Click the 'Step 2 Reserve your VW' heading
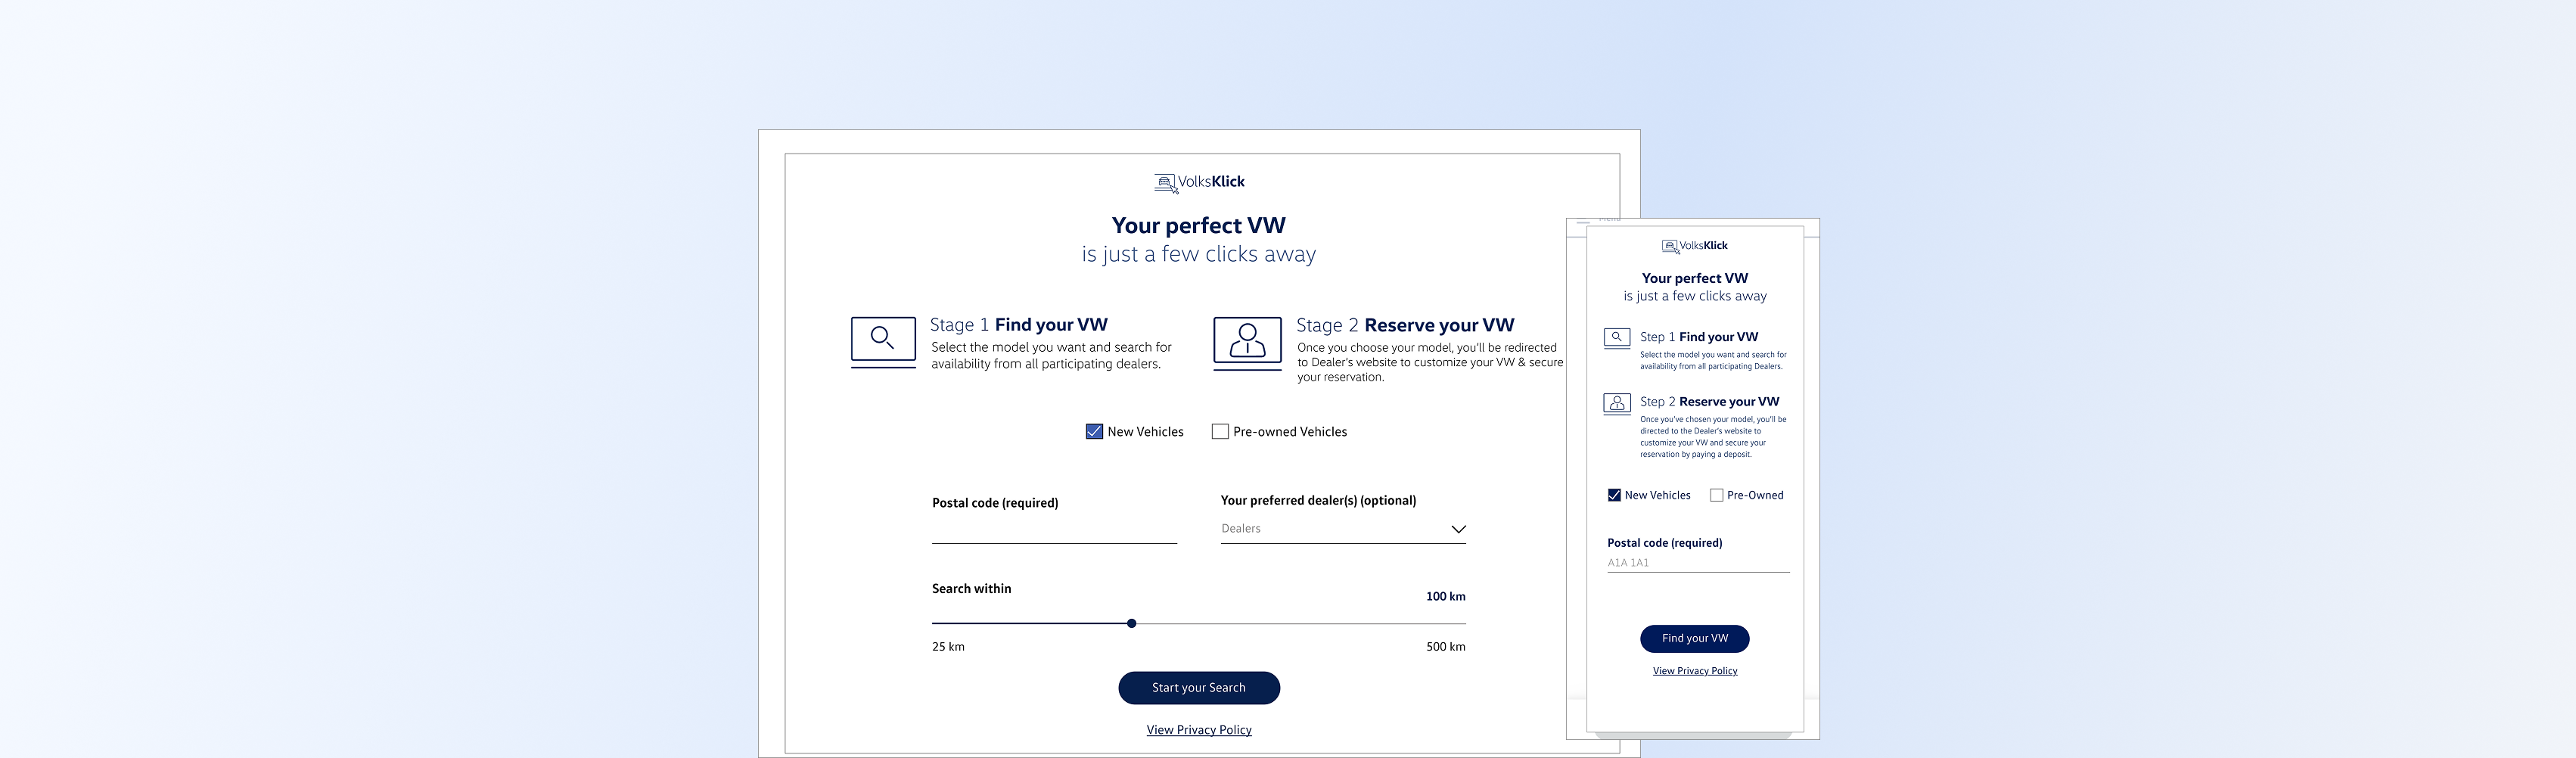The image size is (2576, 758). [x=1710, y=402]
